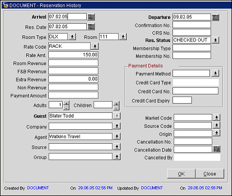Click the Membership No. field
This screenshot has width=232, height=196.
(x=191, y=55)
